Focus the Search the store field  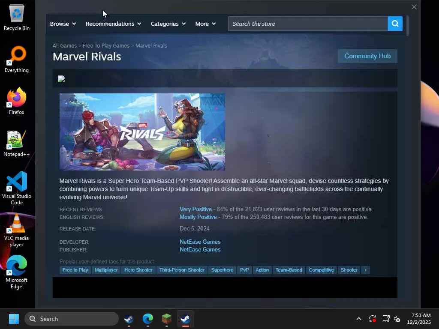point(308,24)
